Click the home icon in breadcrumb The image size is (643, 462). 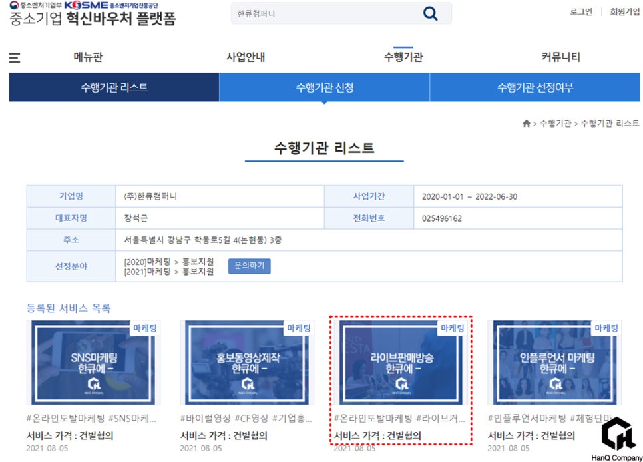click(x=527, y=124)
